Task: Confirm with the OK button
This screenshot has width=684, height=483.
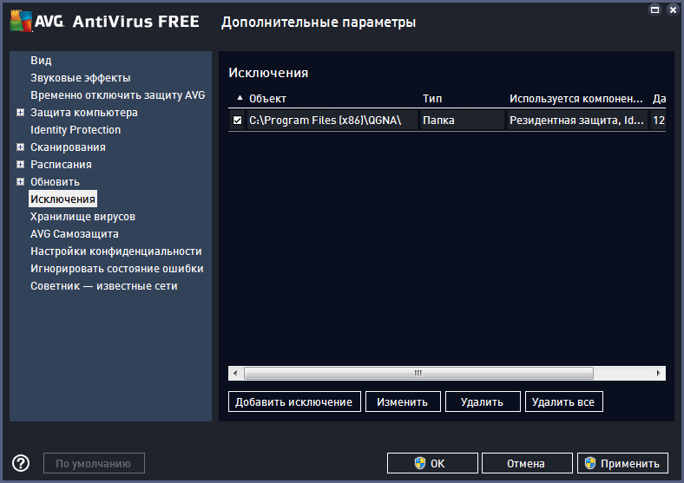Action: point(432,463)
